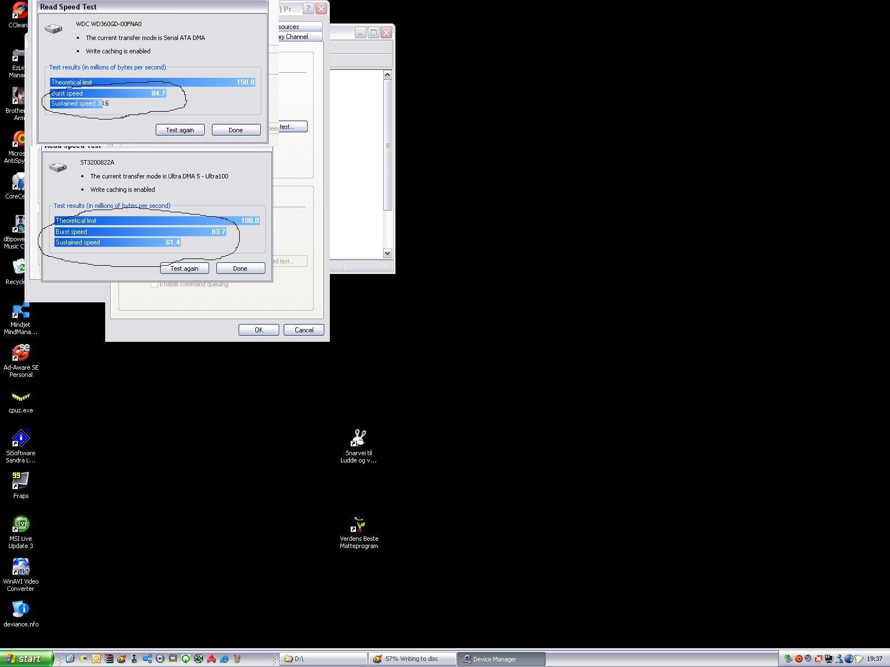Maximize the background window behind properties
This screenshot has height=667, width=890.
pos(373,33)
